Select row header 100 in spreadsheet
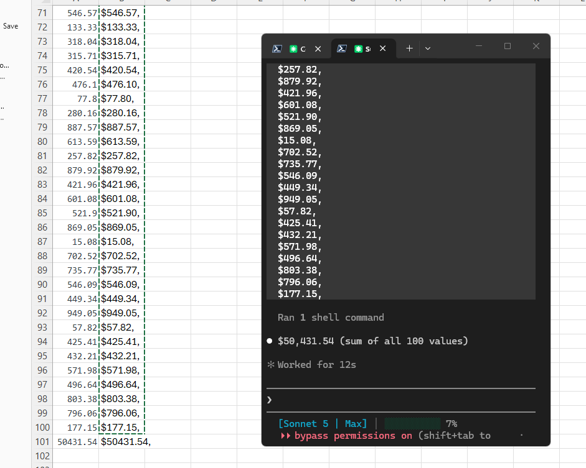 [x=42, y=428]
